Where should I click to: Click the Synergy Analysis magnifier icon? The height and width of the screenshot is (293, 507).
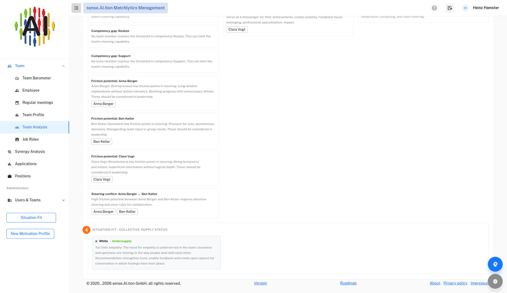click(x=10, y=152)
